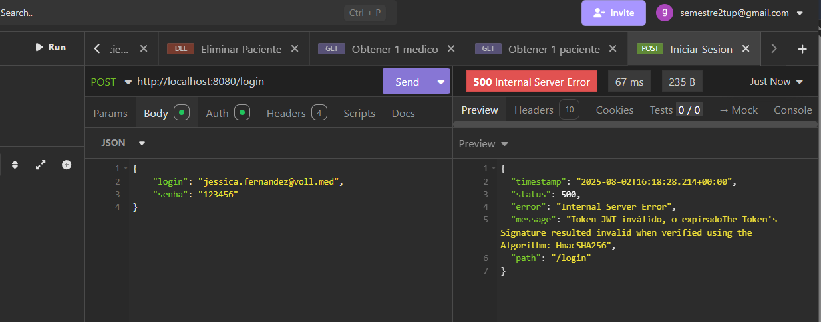Click the horizontal scrollbar under response tabs

pyautogui.click(x=635, y=125)
